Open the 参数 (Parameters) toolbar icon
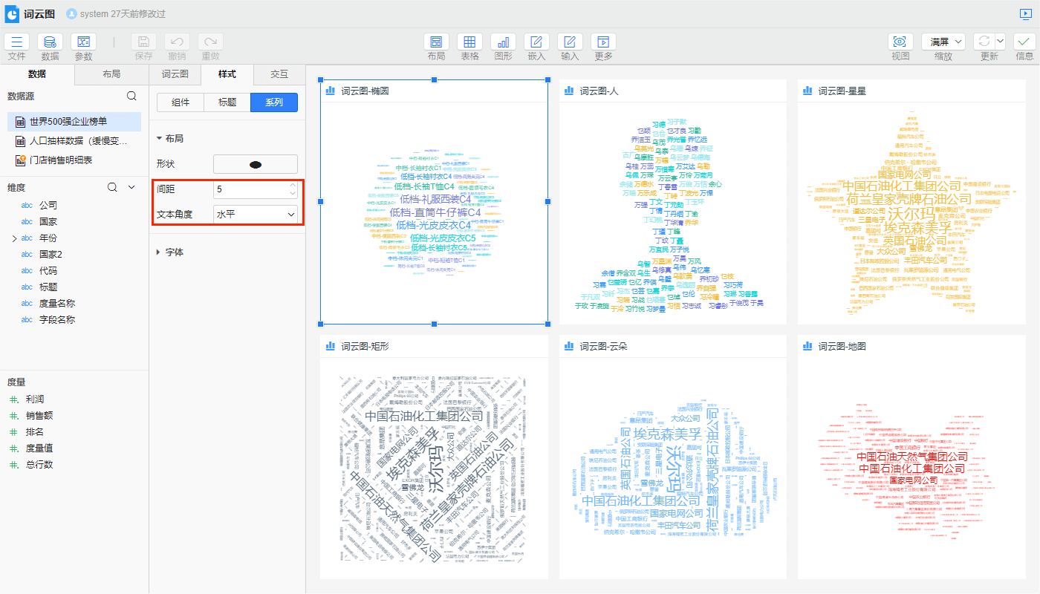The height and width of the screenshot is (594, 1040). click(83, 42)
